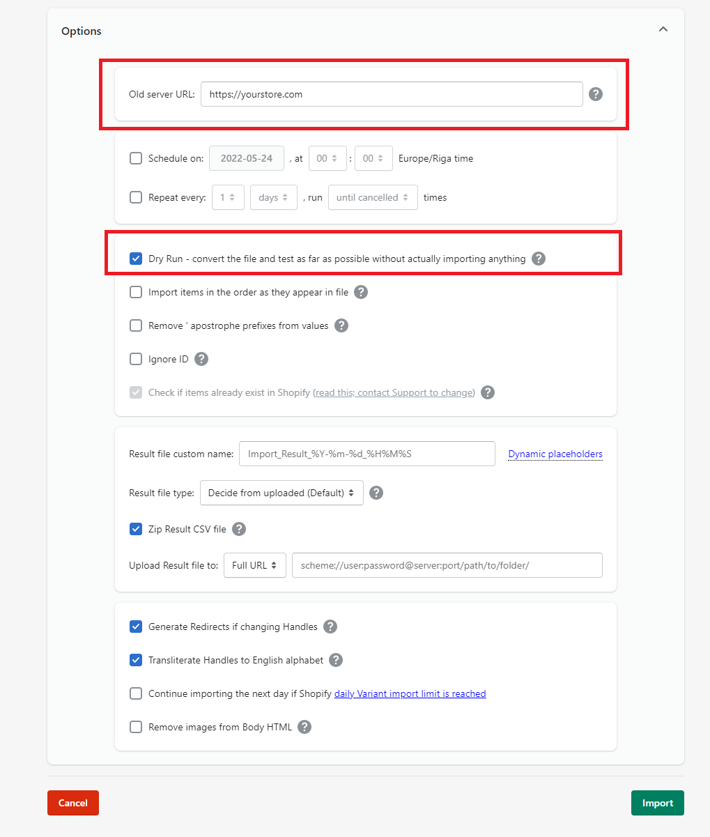Enable the Schedule on checkbox
Screen dimensions: 710x837
coord(136,158)
